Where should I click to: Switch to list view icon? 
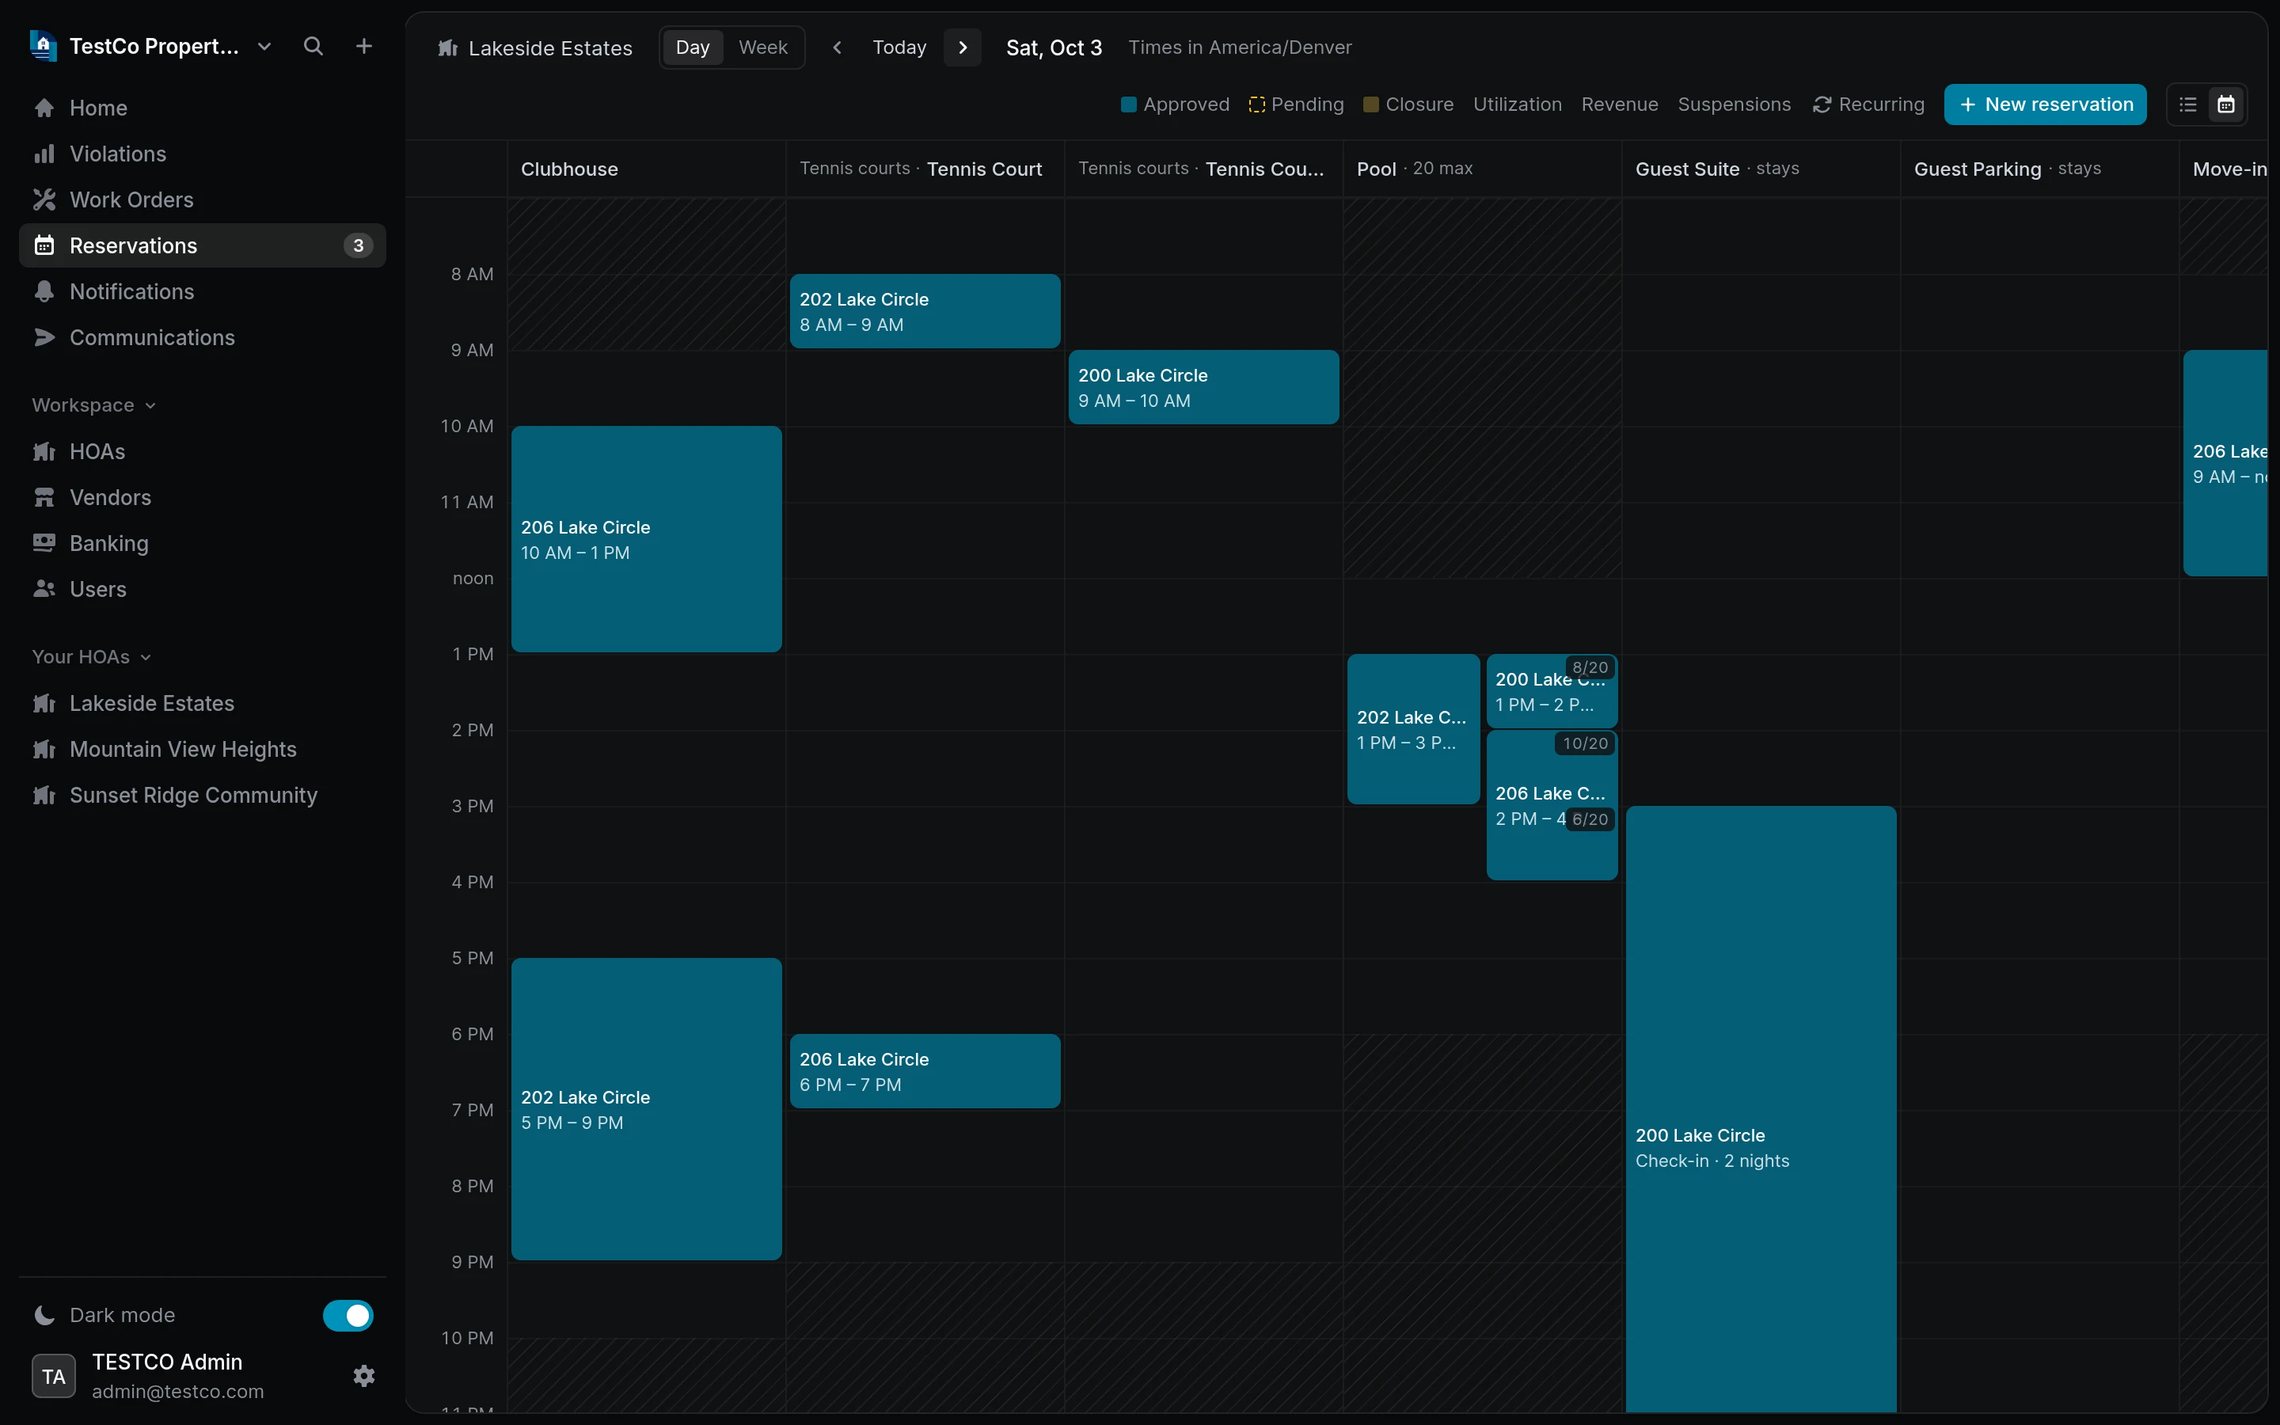point(2187,104)
